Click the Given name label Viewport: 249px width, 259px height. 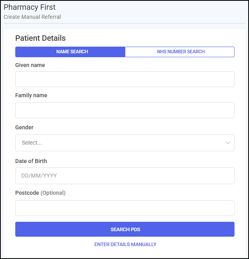pos(30,65)
